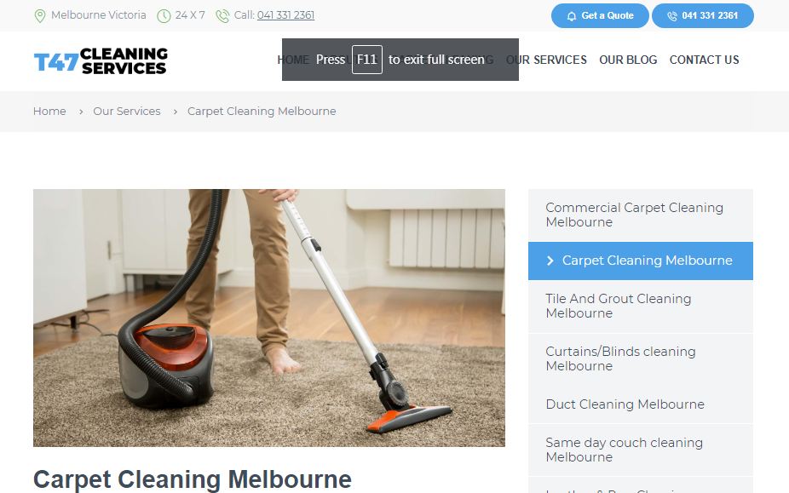Click the green phone icon before Call
The height and width of the screenshot is (493, 789).
pos(222,16)
